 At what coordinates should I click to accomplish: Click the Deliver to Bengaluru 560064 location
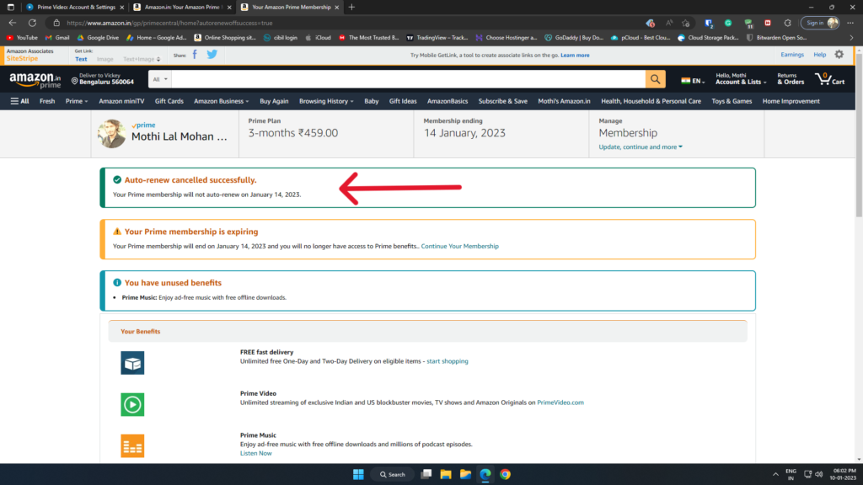point(103,79)
